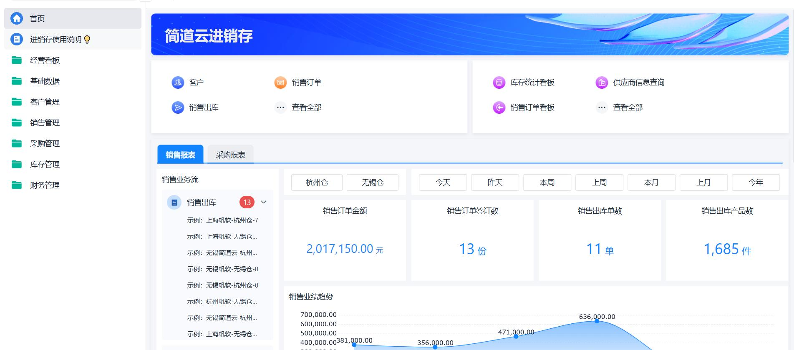
Task: Click the document icon beside 进销存使用说明
Action: click(17, 39)
